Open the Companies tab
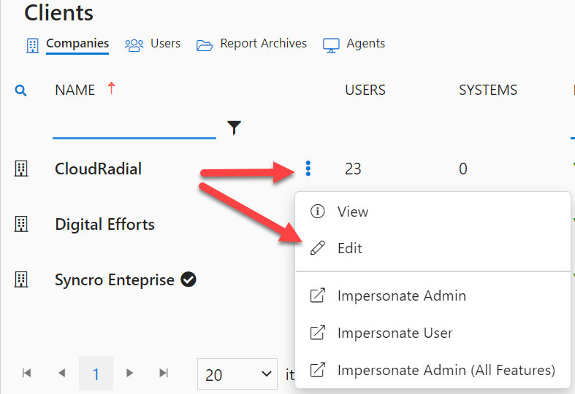Viewport: 575px width, 394px height. [x=77, y=44]
